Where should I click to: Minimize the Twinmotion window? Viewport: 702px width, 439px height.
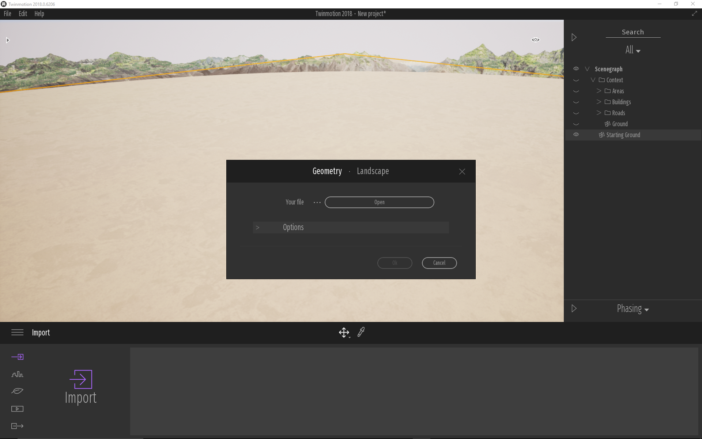[660, 4]
